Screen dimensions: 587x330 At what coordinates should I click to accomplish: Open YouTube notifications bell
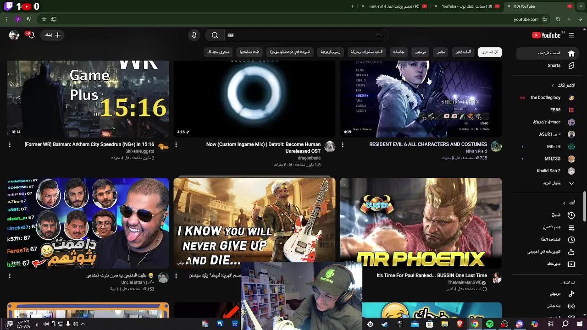(31, 35)
